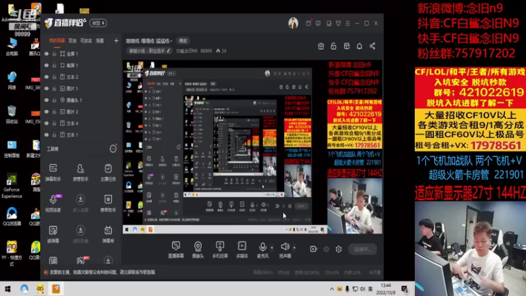Show hidden tray icons chevron in taskbar
Image resolution: width=526 pixels, height=296 pixels.
tap(331, 289)
